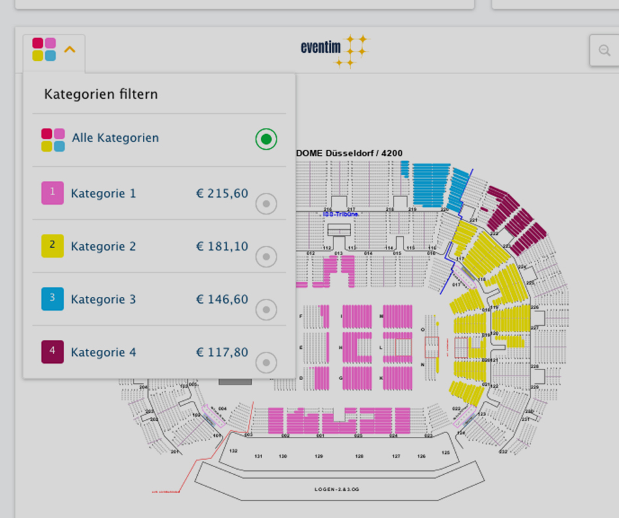This screenshot has width=619, height=518.
Task: Select blue seats in upper block 219
Action: [x=430, y=184]
